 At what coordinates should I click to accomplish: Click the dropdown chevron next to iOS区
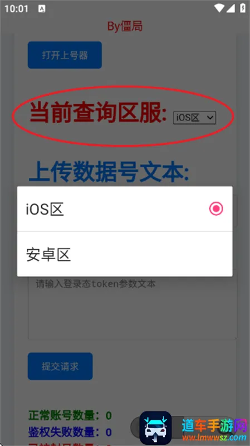pyautogui.click(x=210, y=118)
